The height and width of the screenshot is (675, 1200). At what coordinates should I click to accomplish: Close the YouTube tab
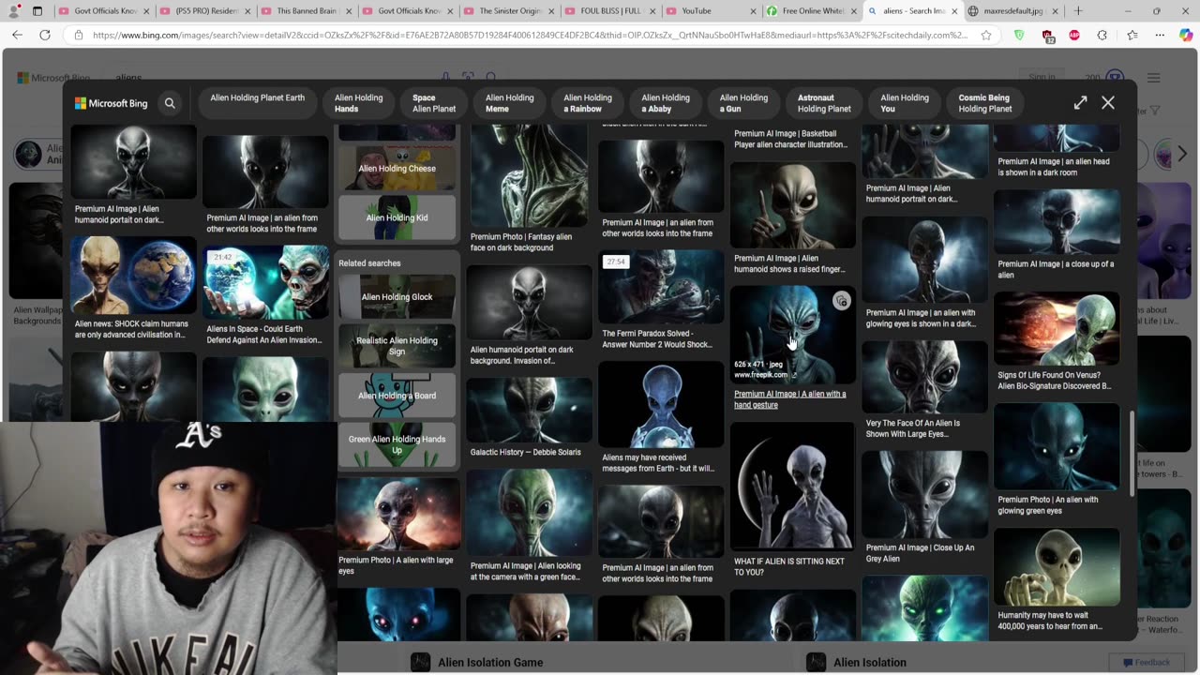(x=753, y=11)
